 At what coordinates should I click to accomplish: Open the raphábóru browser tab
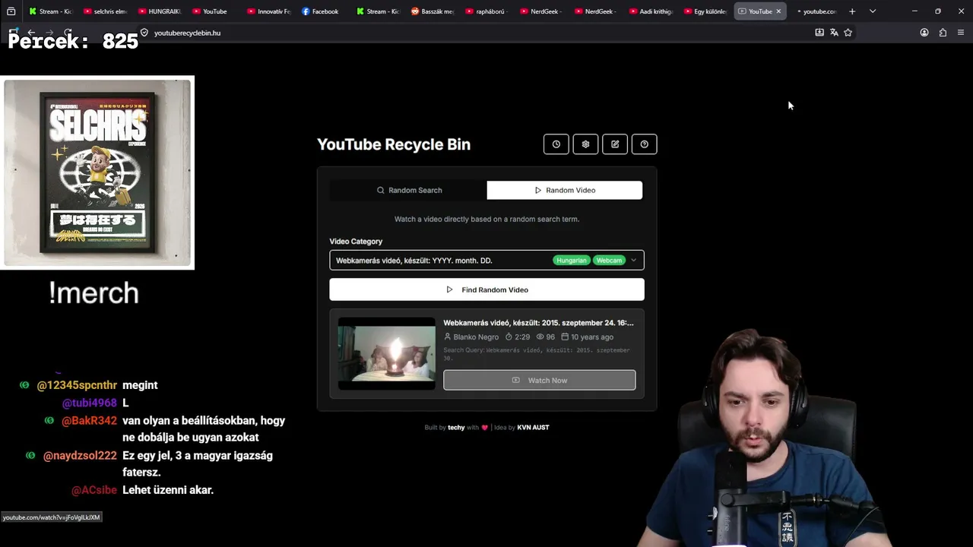487,11
